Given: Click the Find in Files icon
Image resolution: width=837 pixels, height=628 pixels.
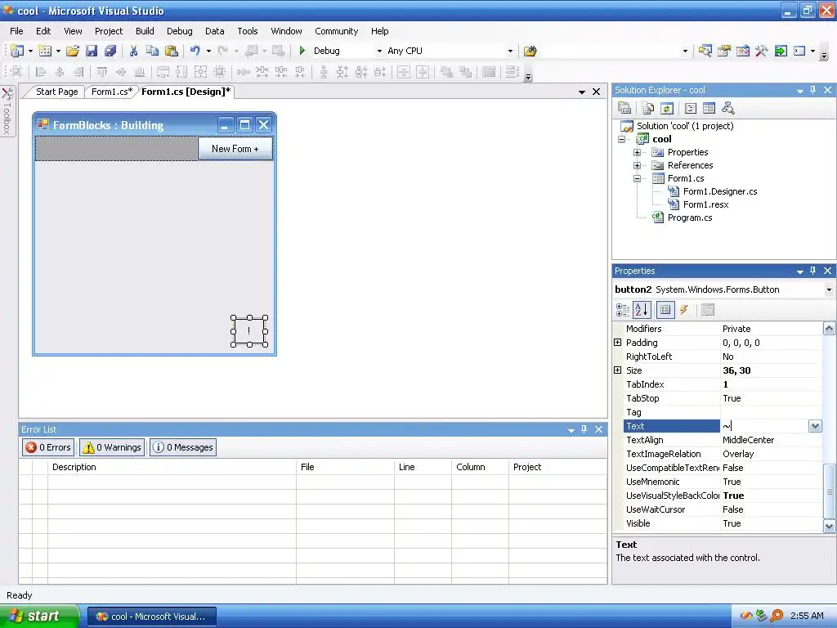Looking at the screenshot, I should [530, 51].
